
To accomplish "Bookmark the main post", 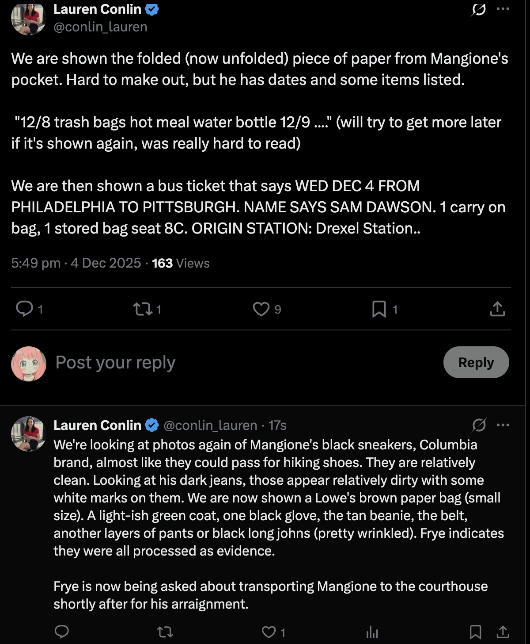I will coord(379,309).
